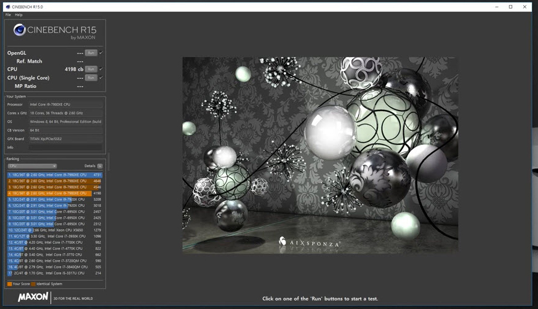Select the Xeon CPU X5650 ranking entry
The height and width of the screenshot is (309, 538).
(x=55, y=230)
